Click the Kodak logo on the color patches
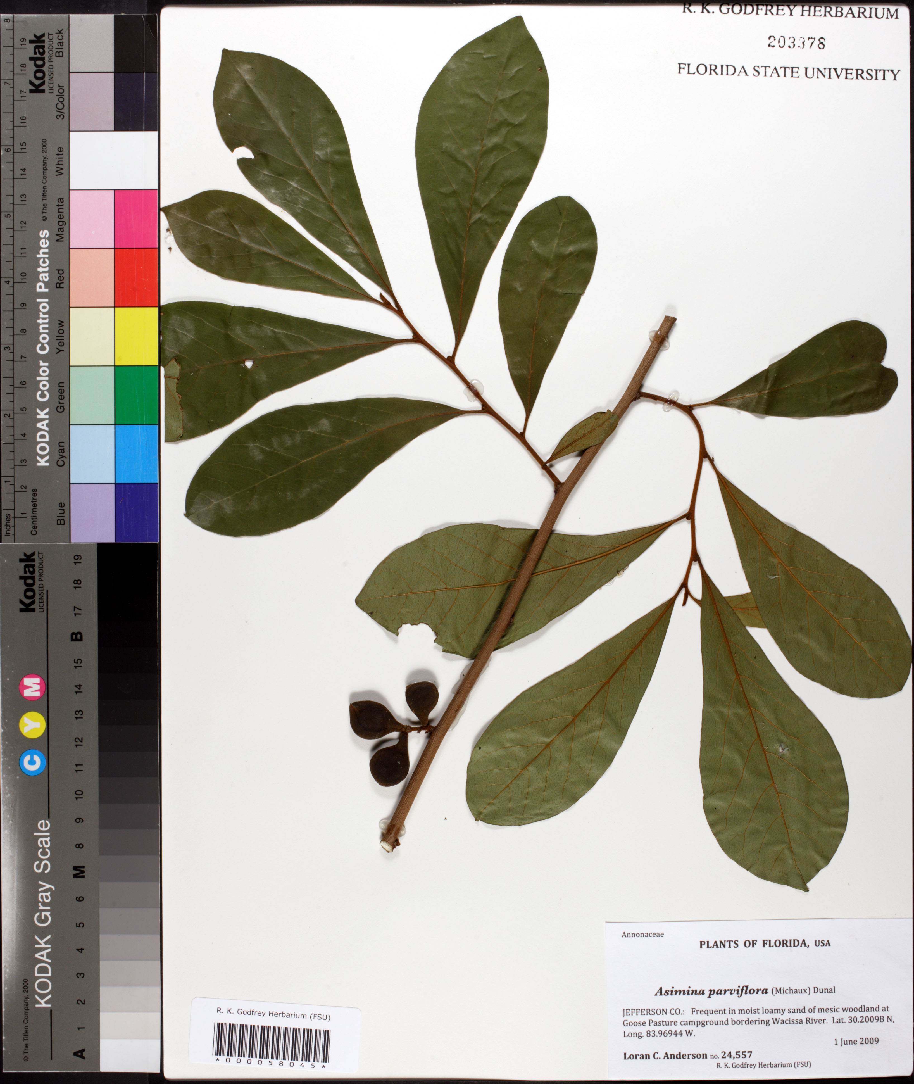The image size is (914, 1084). tap(38, 63)
